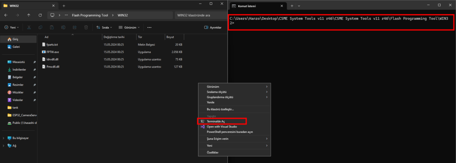This screenshot has width=456, height=163.
Task: Click the computer icon in address bar
Action: (52, 15)
